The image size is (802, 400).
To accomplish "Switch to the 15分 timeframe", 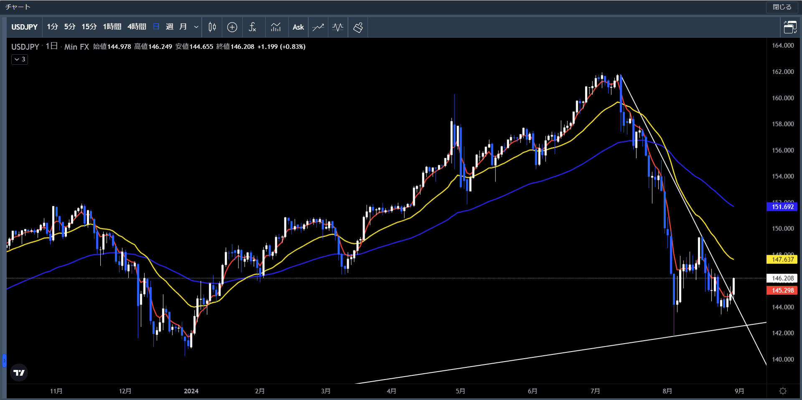I will tap(89, 27).
